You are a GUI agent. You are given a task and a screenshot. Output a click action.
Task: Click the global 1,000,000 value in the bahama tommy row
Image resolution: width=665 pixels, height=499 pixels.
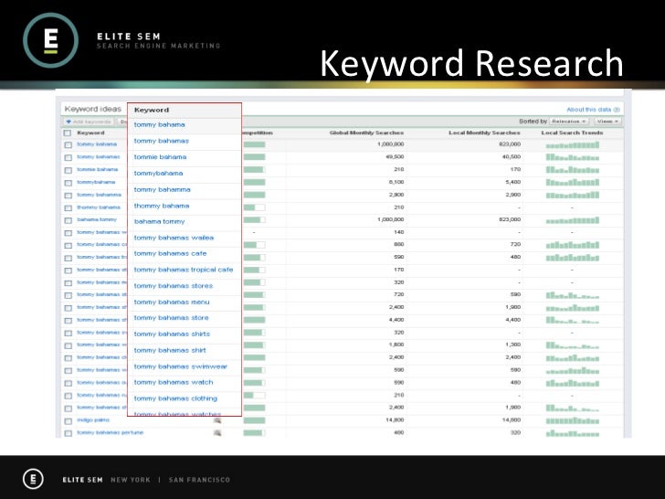[x=391, y=219]
